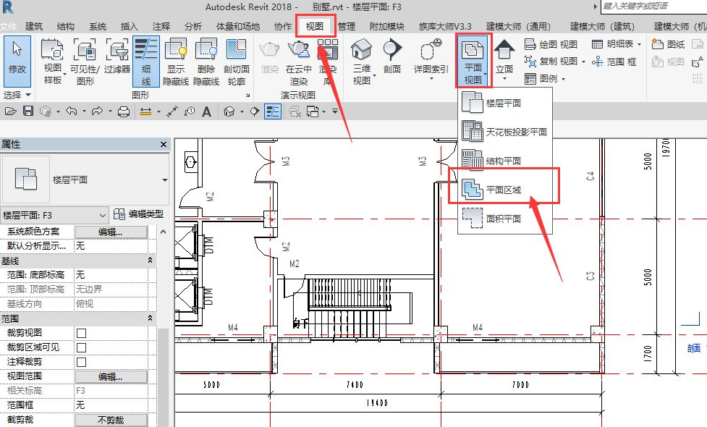This screenshot has height=427, width=707.
Task: Click Text (A) tool in quick toolbar
Action: [x=206, y=111]
